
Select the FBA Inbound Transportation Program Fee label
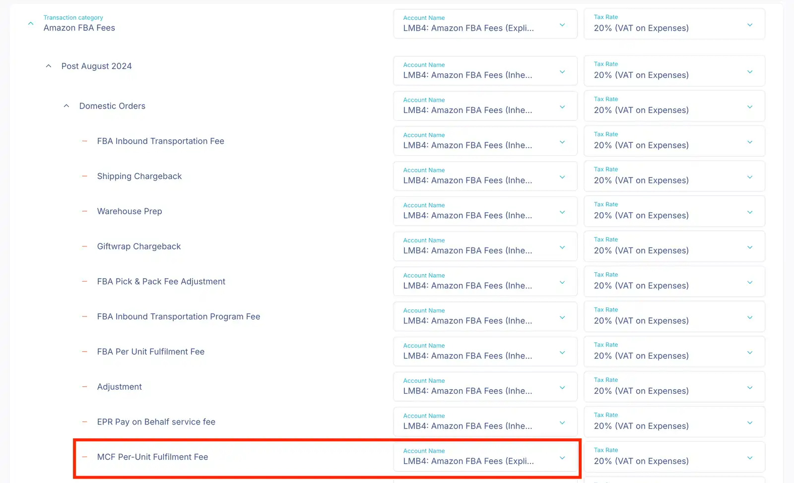(179, 316)
